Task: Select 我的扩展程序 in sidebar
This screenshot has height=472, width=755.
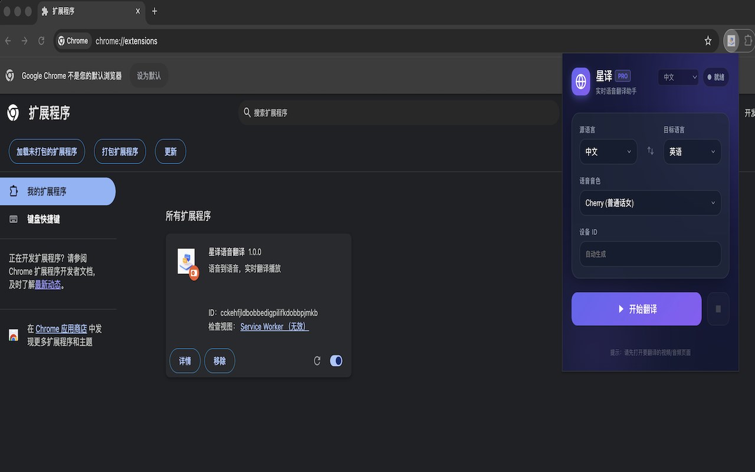Action: coord(58,191)
